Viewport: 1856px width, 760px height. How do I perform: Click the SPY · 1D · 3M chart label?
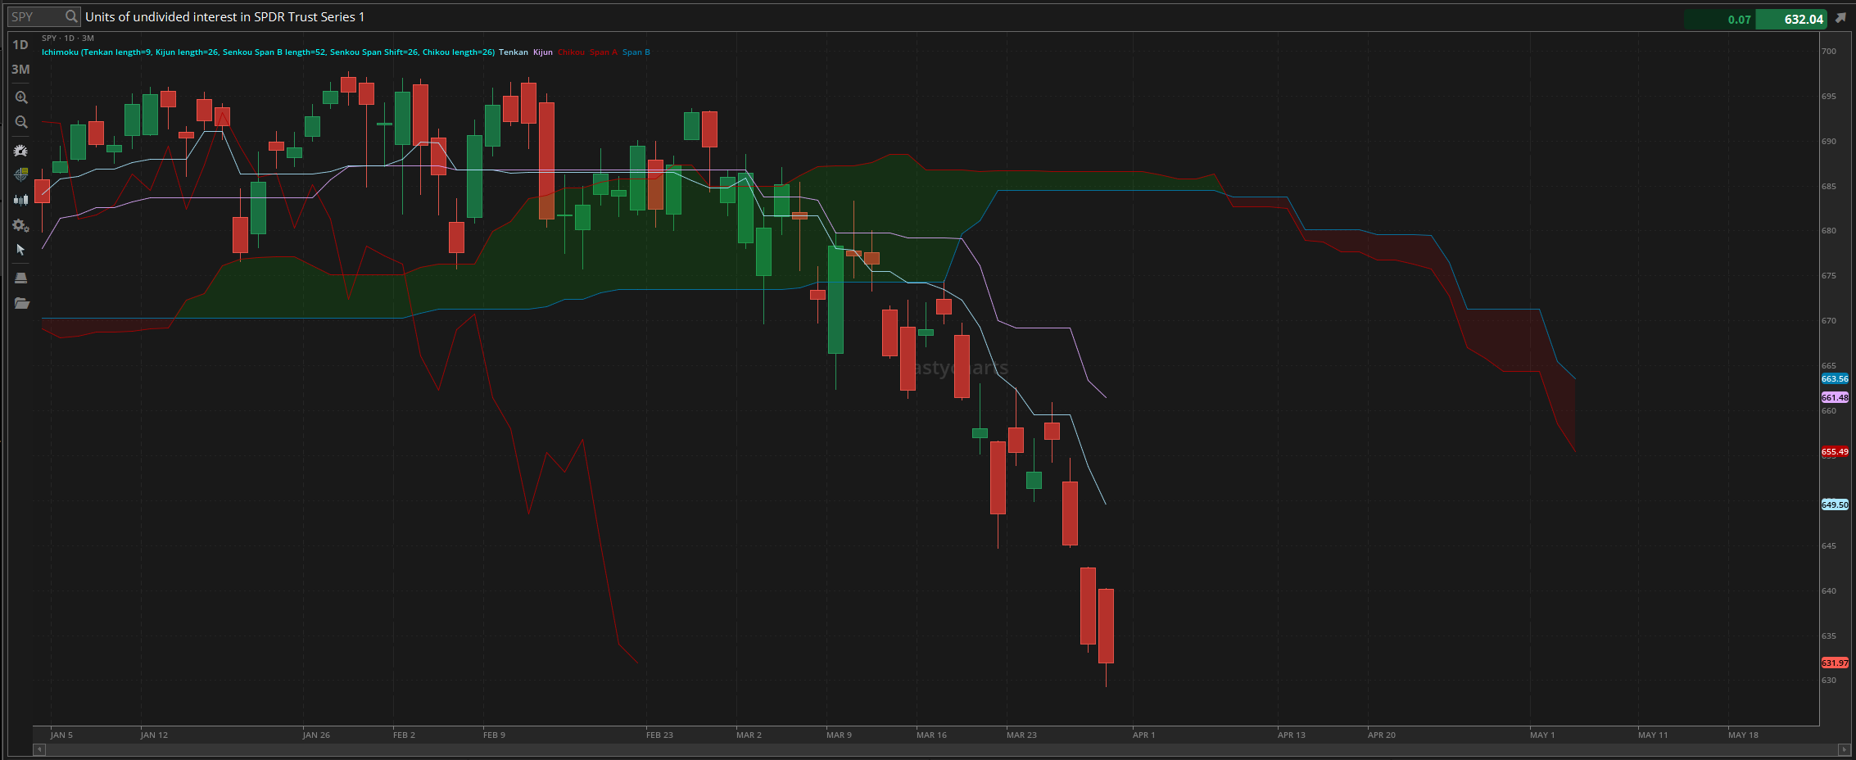68,38
